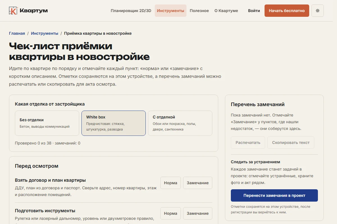Screen dimensions: 337x224
Task: Open the О Квартуме menu item
Action: pyautogui.click(x=226, y=11)
